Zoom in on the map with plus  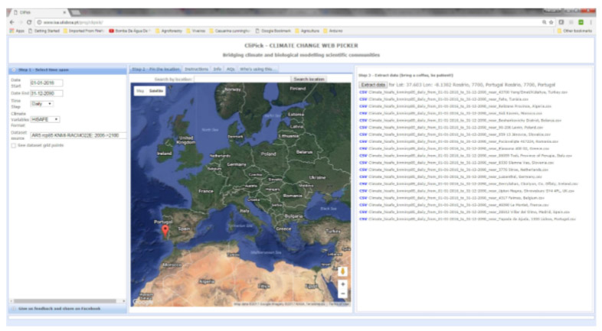[342, 284]
